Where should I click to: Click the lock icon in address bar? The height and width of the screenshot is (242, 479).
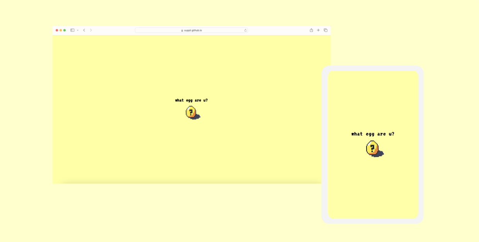pyautogui.click(x=182, y=30)
